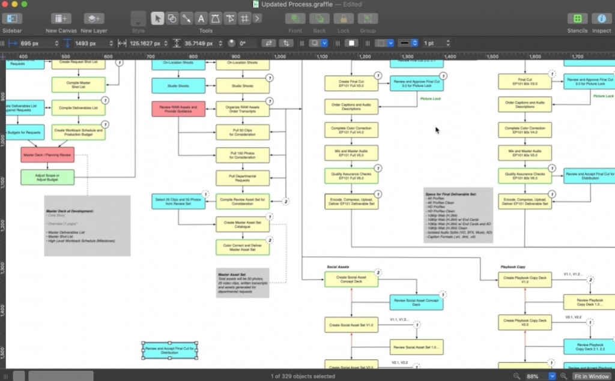This screenshot has height=381, width=615.
Task: Group the selected objects
Action: point(368,19)
